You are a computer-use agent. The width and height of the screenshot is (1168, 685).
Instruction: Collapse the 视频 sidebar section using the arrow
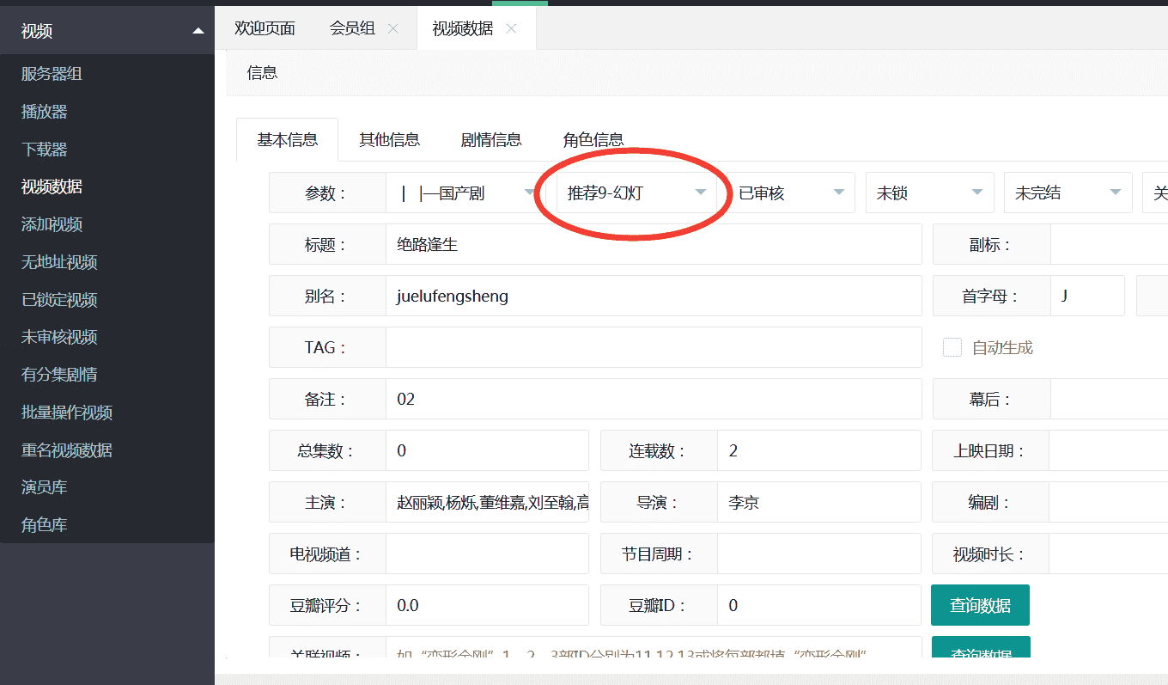pyautogui.click(x=199, y=29)
